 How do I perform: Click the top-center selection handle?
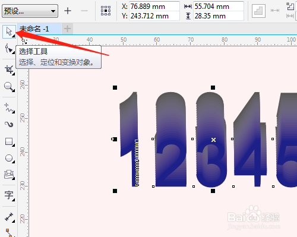click(x=213, y=87)
